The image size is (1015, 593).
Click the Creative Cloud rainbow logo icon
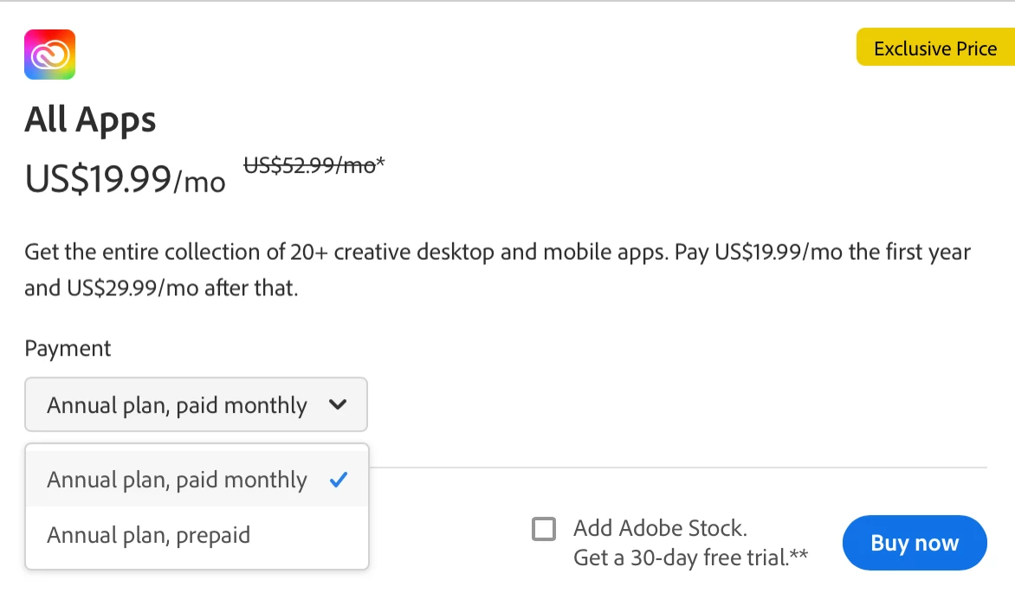(50, 55)
